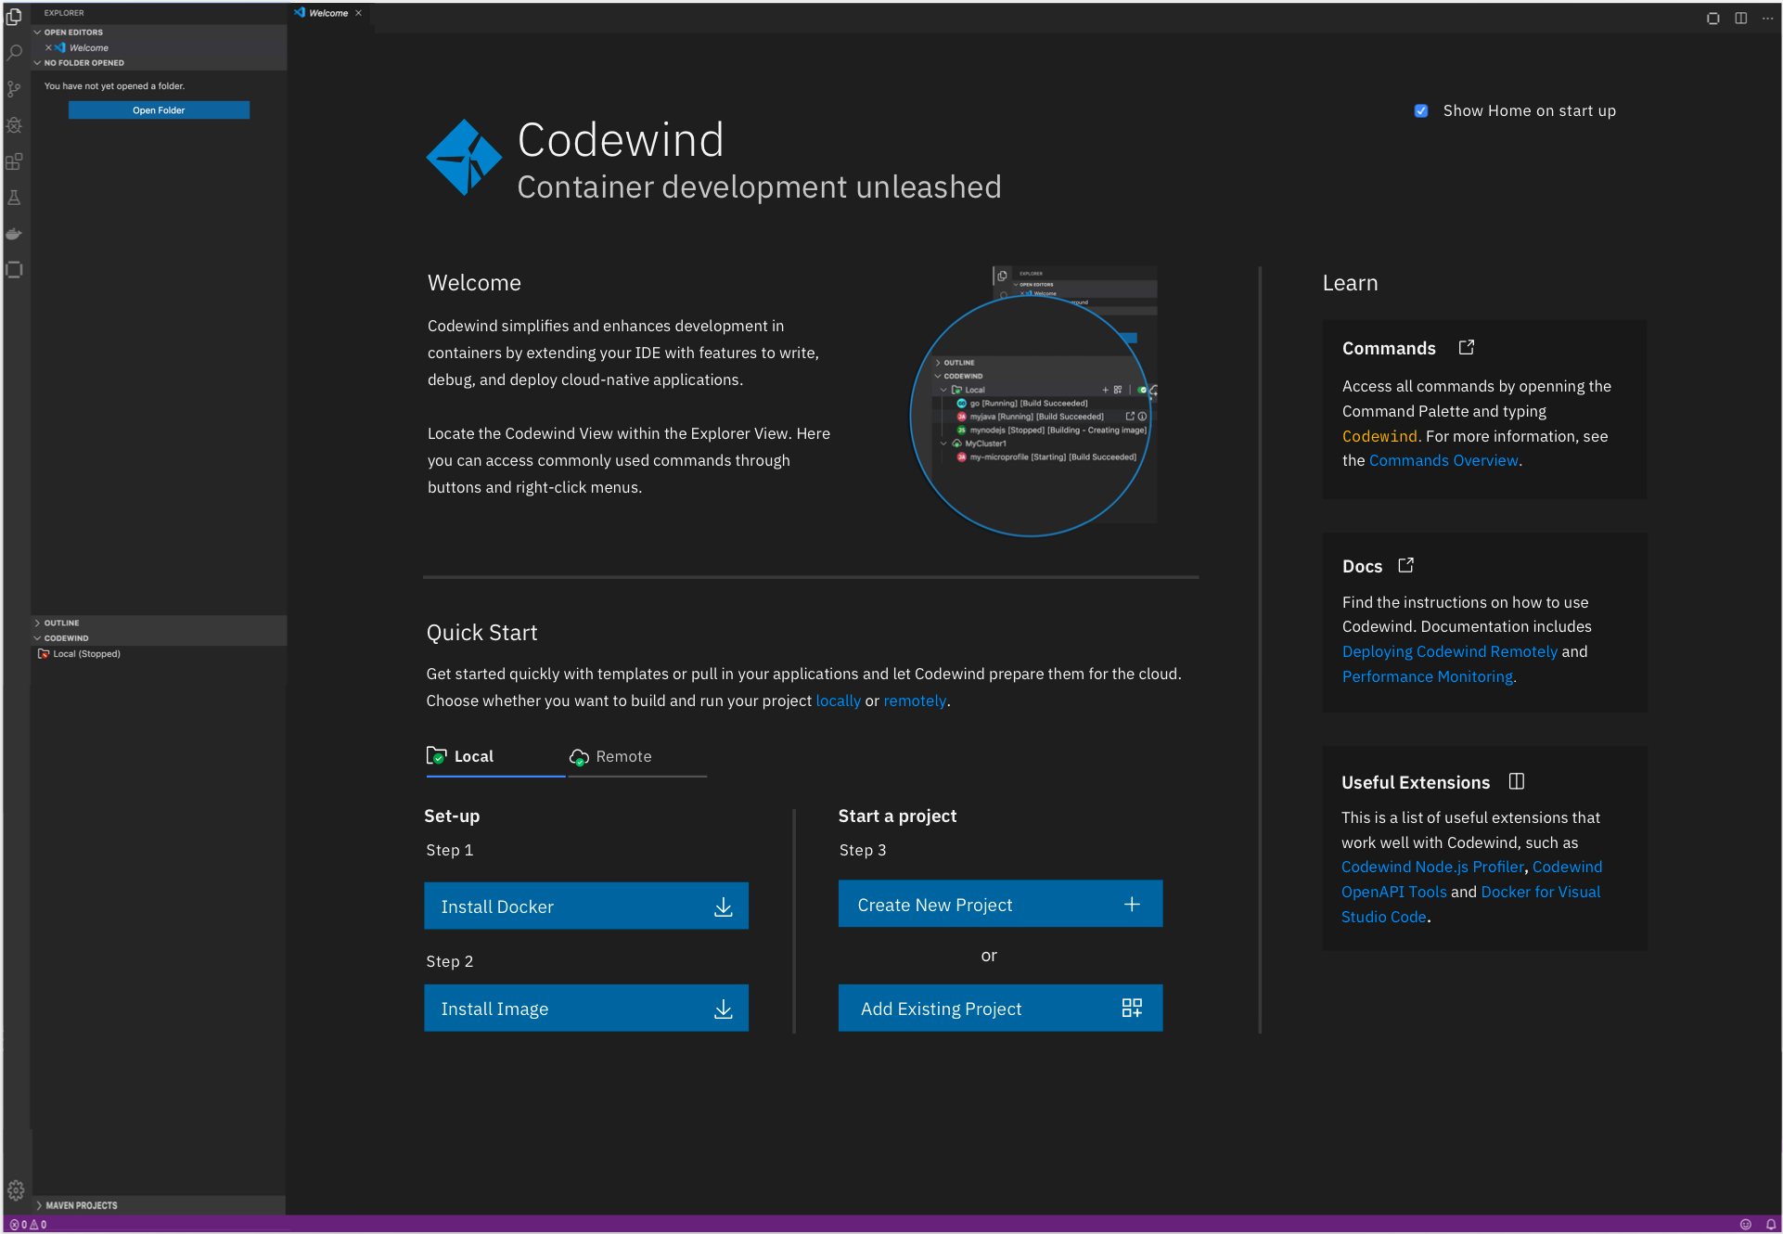Open Docs via its external link icon
Image resolution: width=1783 pixels, height=1234 pixels.
(x=1405, y=564)
